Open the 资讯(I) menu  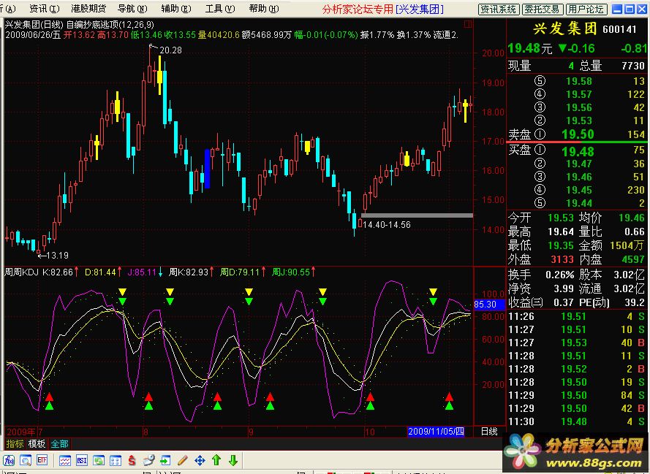coord(45,9)
